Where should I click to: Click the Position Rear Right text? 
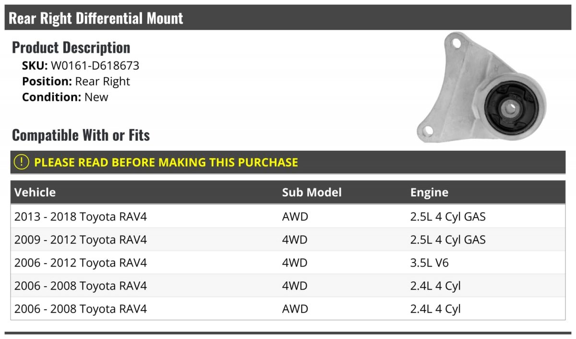pos(76,81)
